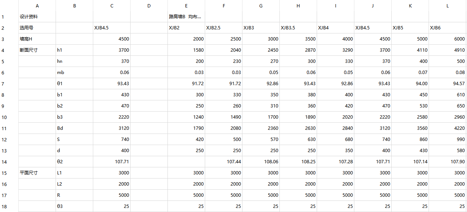Click the hn parameter label
This screenshot has width=467, height=212.
[74, 61]
